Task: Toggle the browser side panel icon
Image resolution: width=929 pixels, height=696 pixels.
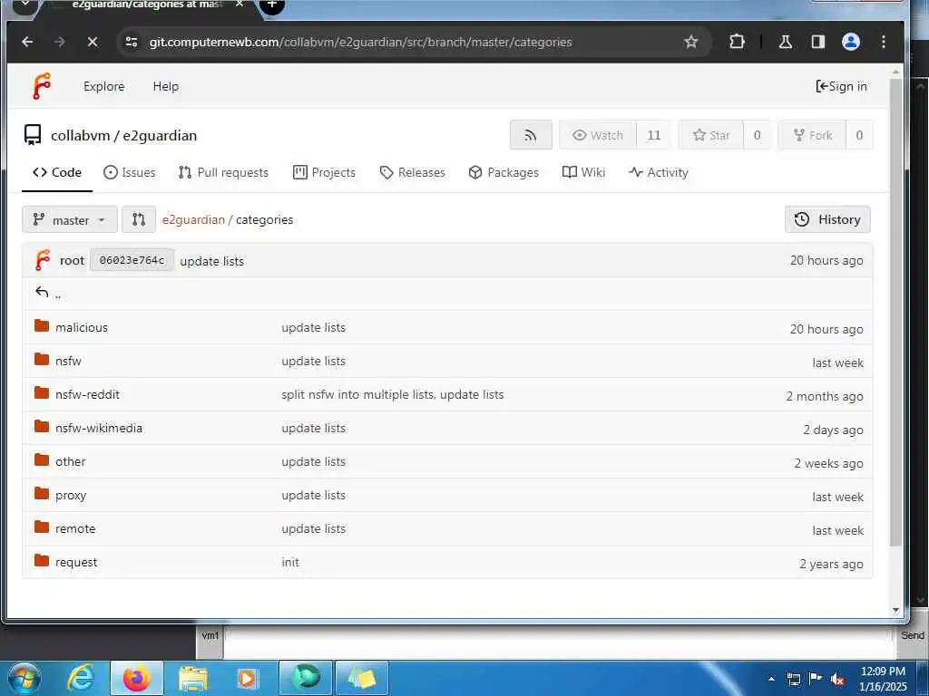Action: point(818,42)
